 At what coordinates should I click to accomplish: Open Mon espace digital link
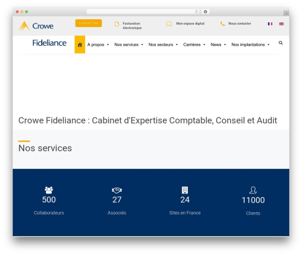pos(190,24)
